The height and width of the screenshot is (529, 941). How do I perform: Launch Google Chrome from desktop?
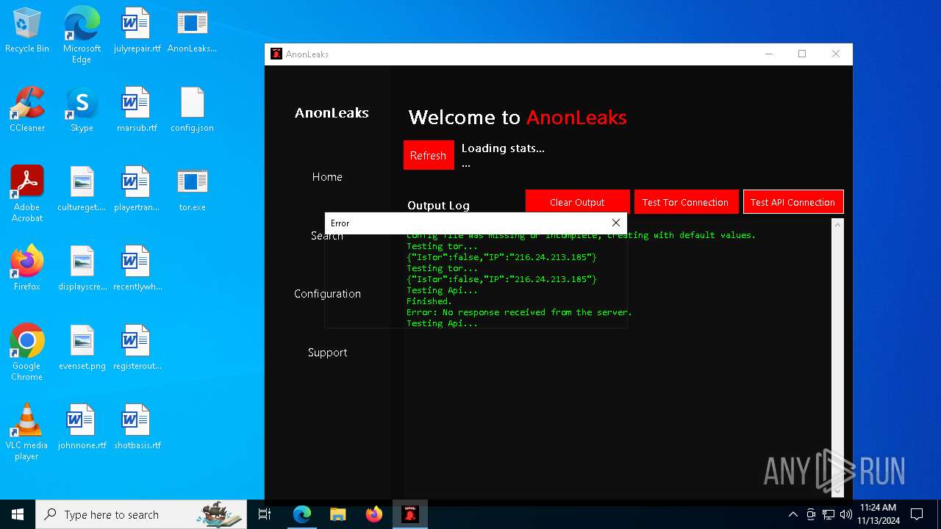click(x=27, y=353)
